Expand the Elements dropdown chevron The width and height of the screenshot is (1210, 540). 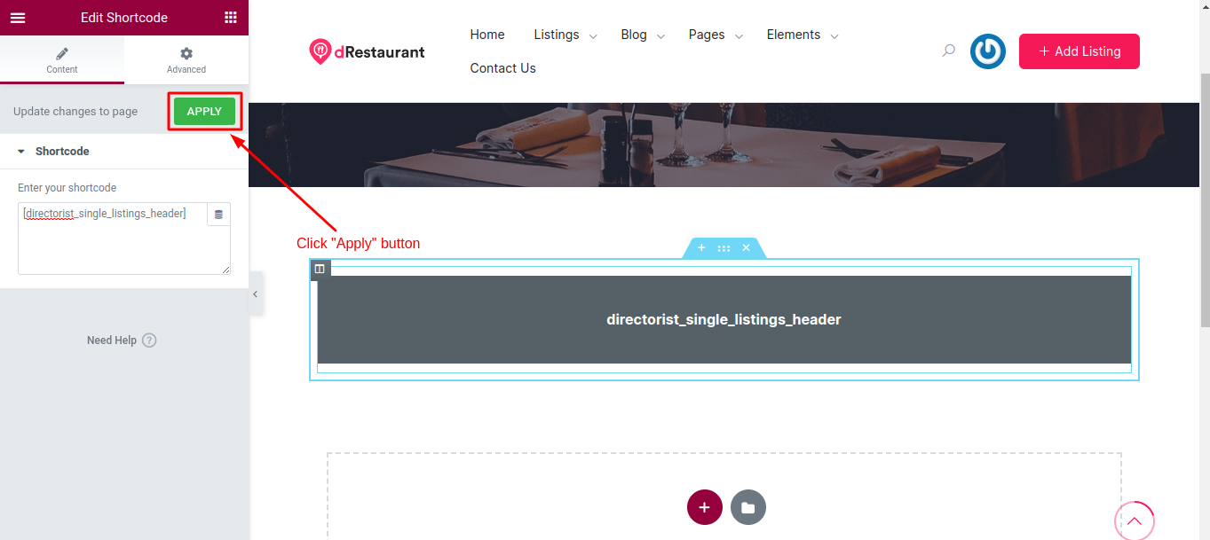tap(834, 36)
